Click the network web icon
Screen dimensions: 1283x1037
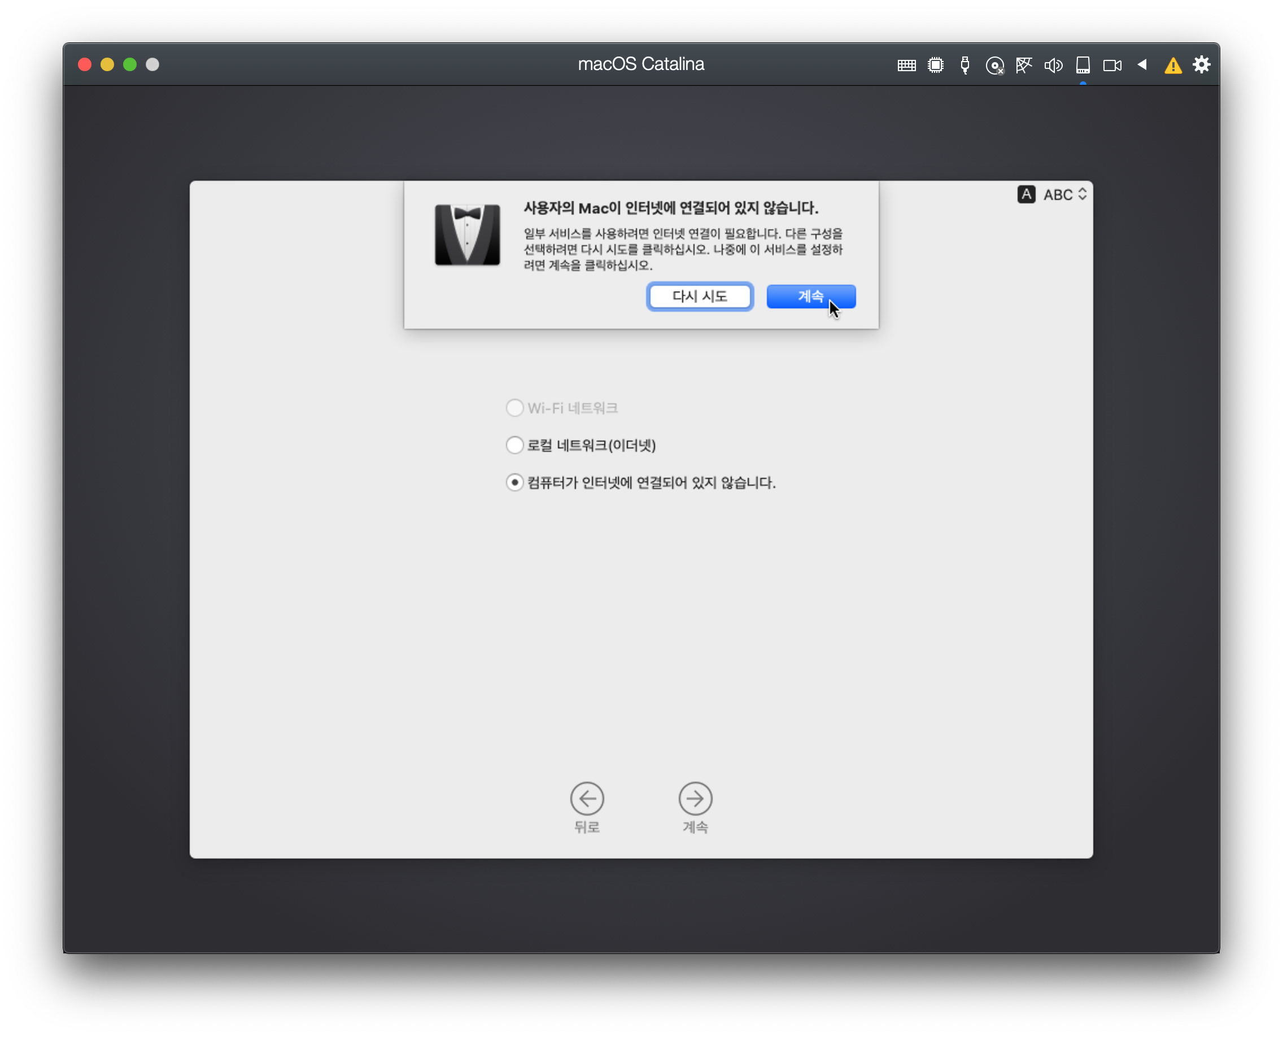[x=1024, y=65]
